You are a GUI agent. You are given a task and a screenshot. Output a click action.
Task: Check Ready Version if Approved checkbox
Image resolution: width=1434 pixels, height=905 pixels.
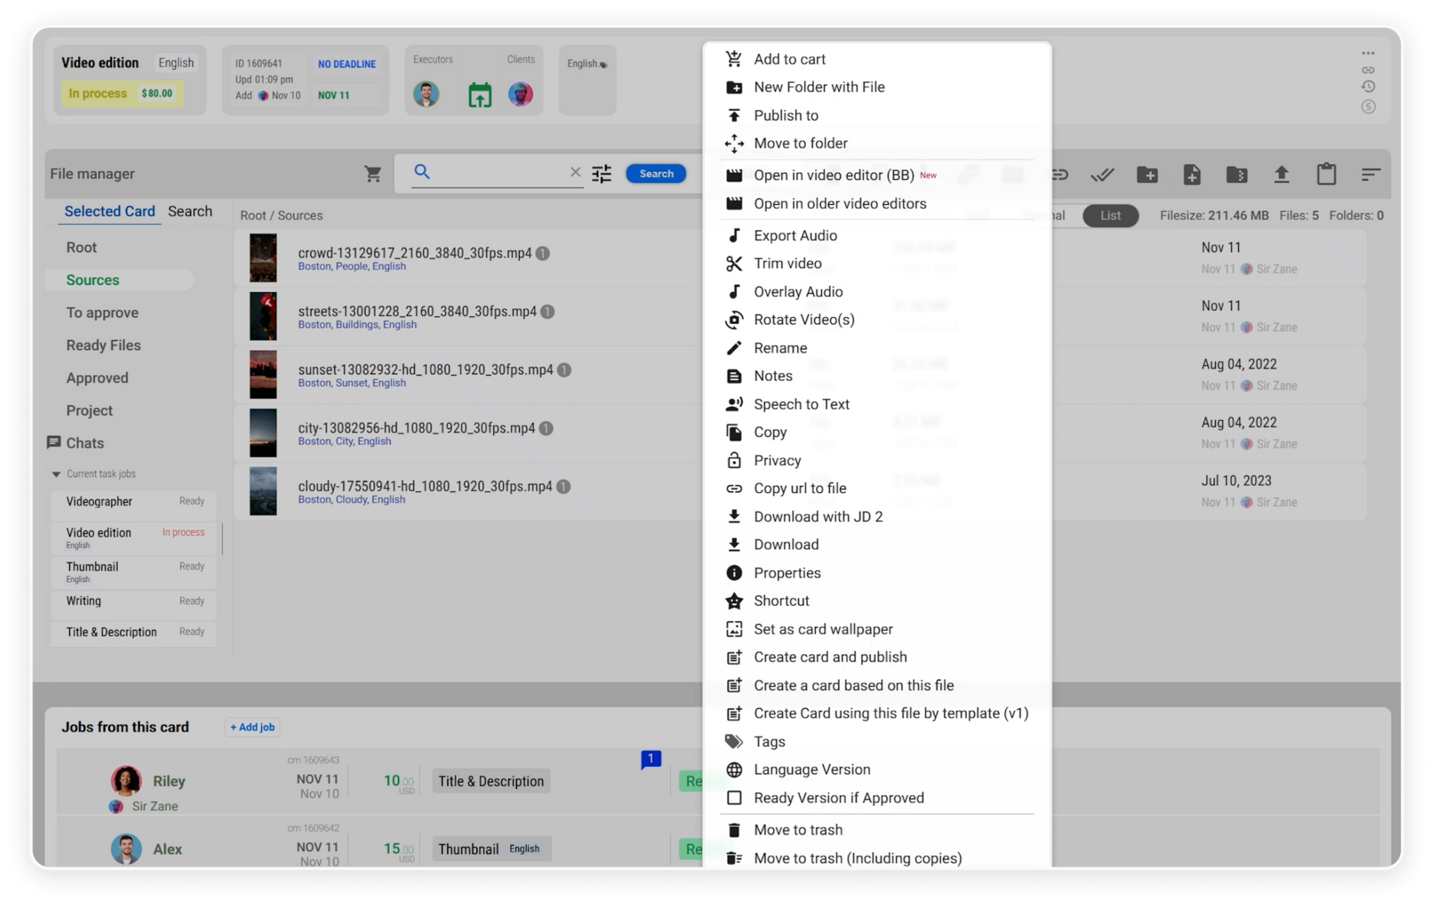(x=734, y=798)
